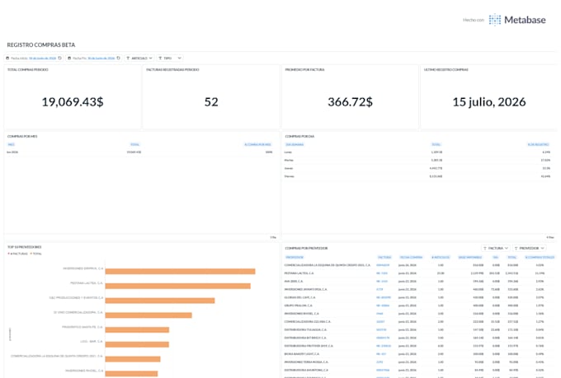
Task: Click calendar icon in Fecha Fin filter
Action: 69,58
